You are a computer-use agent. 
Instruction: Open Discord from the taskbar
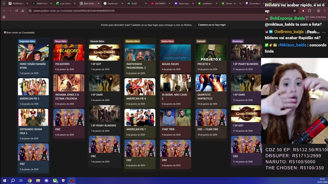pos(46,181)
